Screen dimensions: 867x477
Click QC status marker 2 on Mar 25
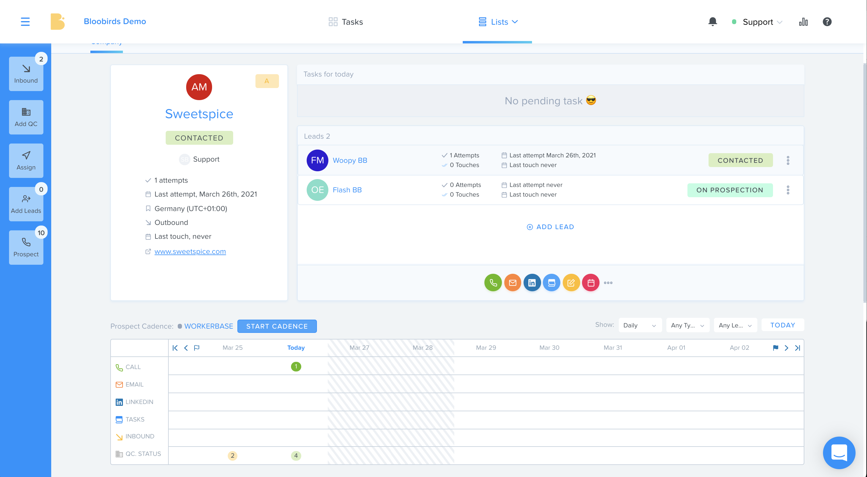232,456
